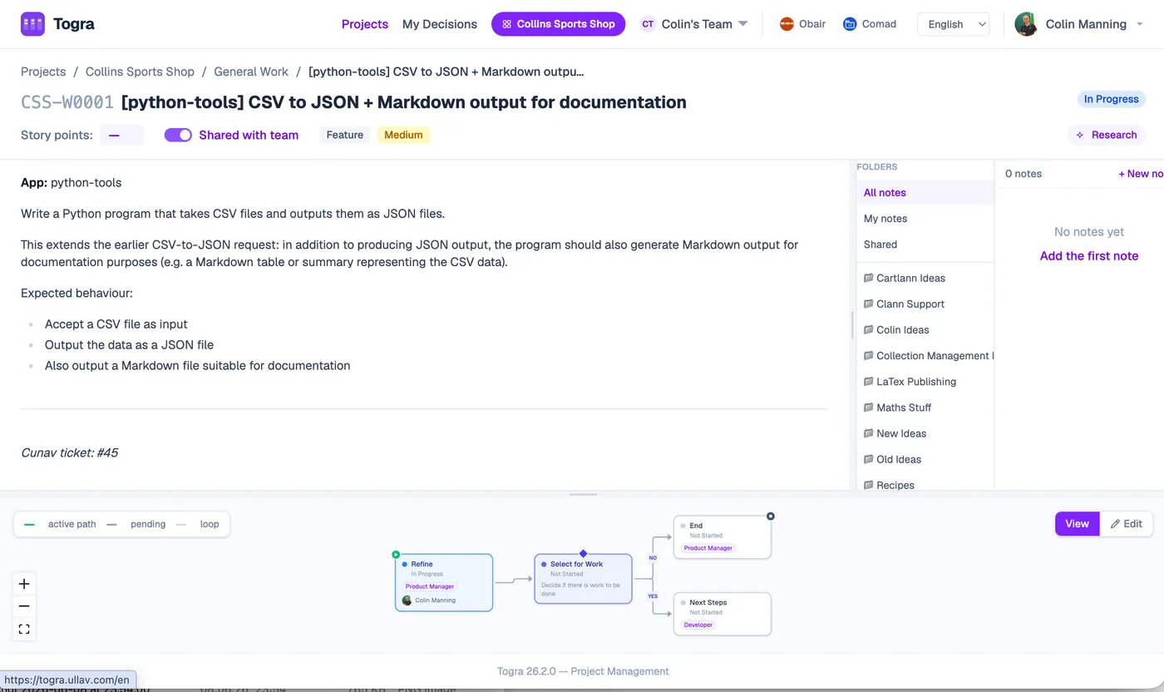
Task: Select Shared notes filter
Action: tap(925, 244)
